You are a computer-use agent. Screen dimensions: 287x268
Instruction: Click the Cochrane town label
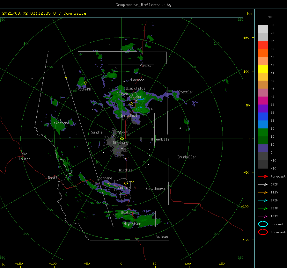104,178
